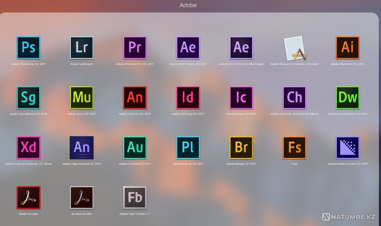Launch Adobe Bridge CC 2017 icon
This screenshot has height=226, width=381.
pyautogui.click(x=241, y=148)
